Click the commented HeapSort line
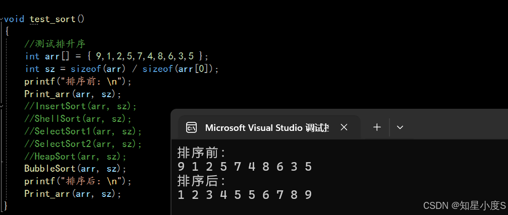508x215 pixels. pos(75,156)
